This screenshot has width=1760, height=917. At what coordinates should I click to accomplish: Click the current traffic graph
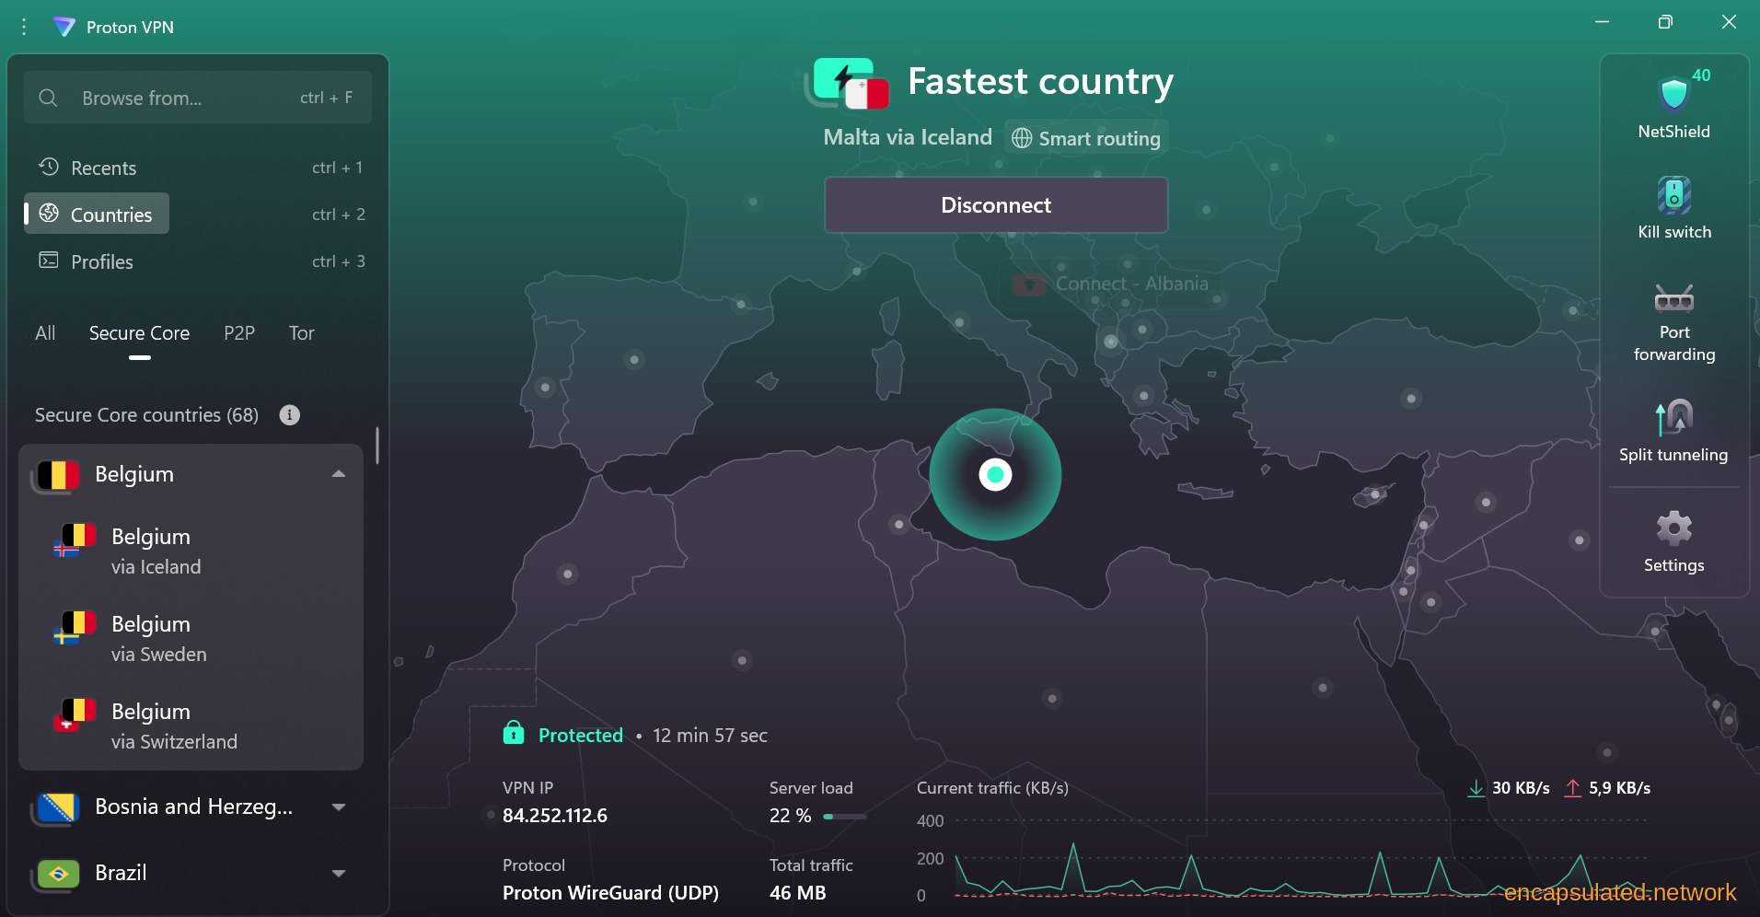1303,856
